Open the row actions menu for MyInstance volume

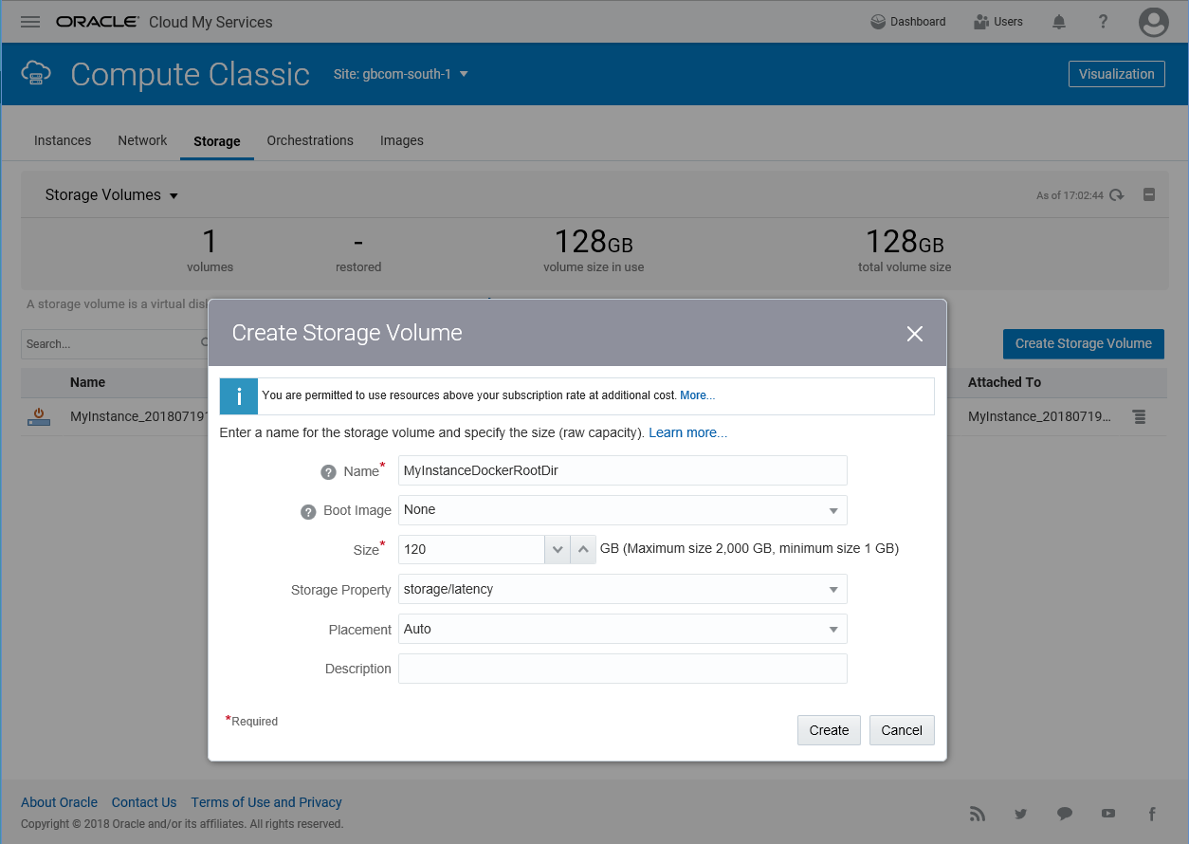[1139, 416]
